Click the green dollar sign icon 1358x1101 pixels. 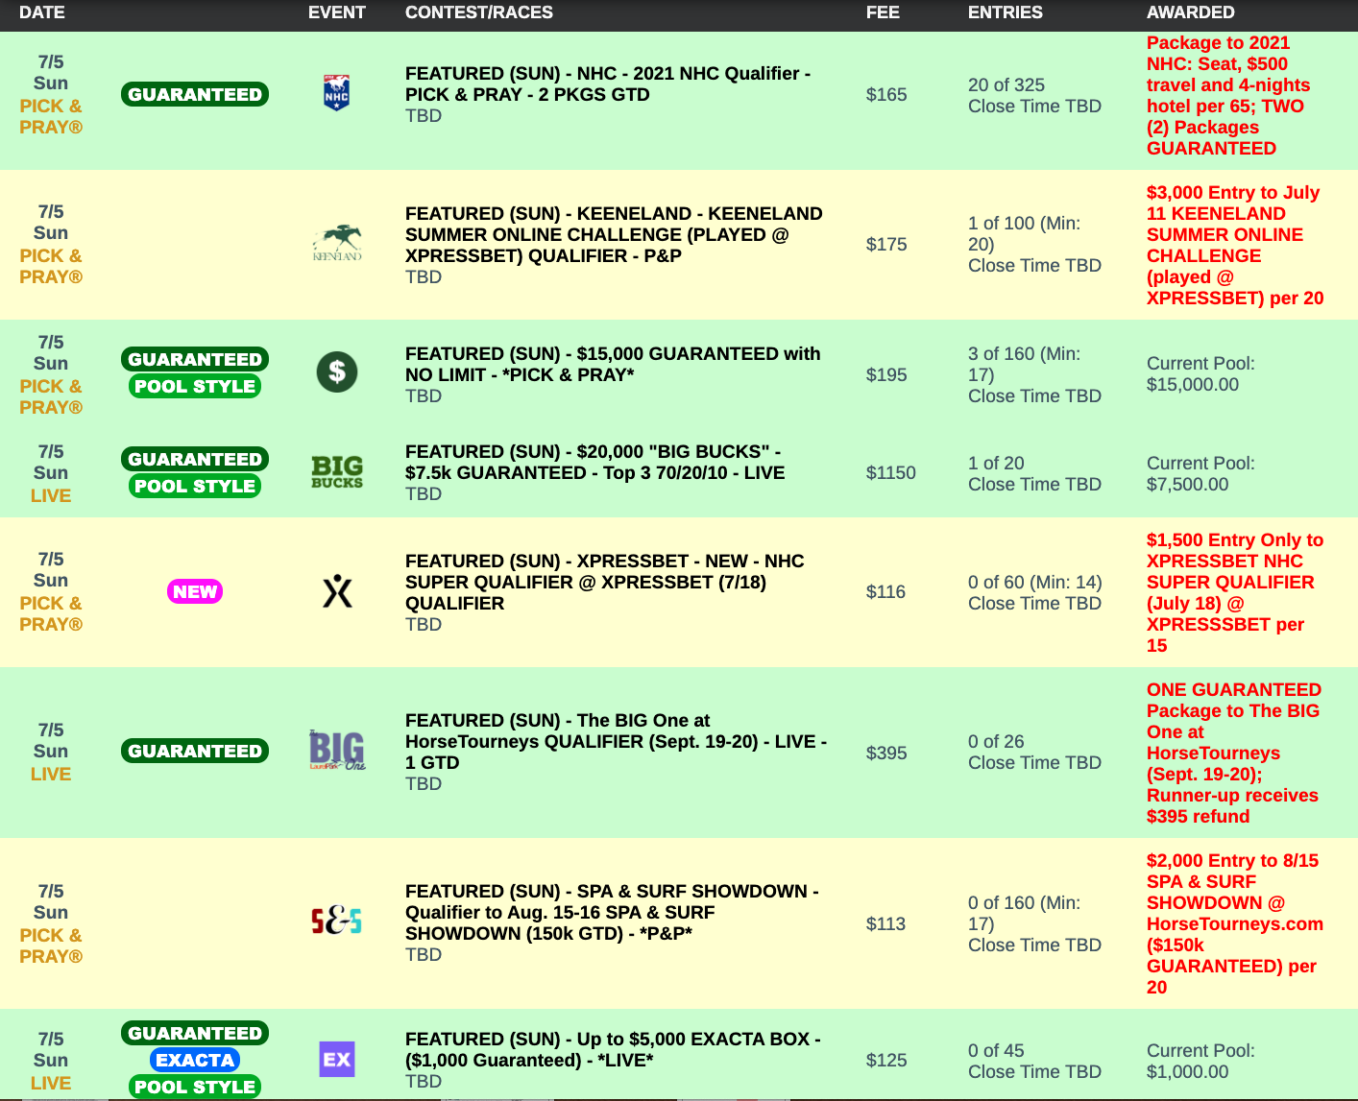(x=337, y=371)
